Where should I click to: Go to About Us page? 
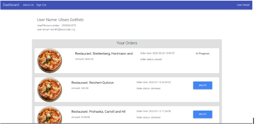[28, 5]
